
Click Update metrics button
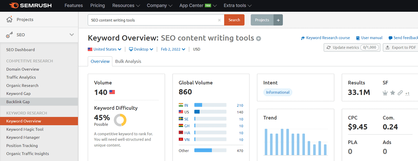click(x=352, y=47)
